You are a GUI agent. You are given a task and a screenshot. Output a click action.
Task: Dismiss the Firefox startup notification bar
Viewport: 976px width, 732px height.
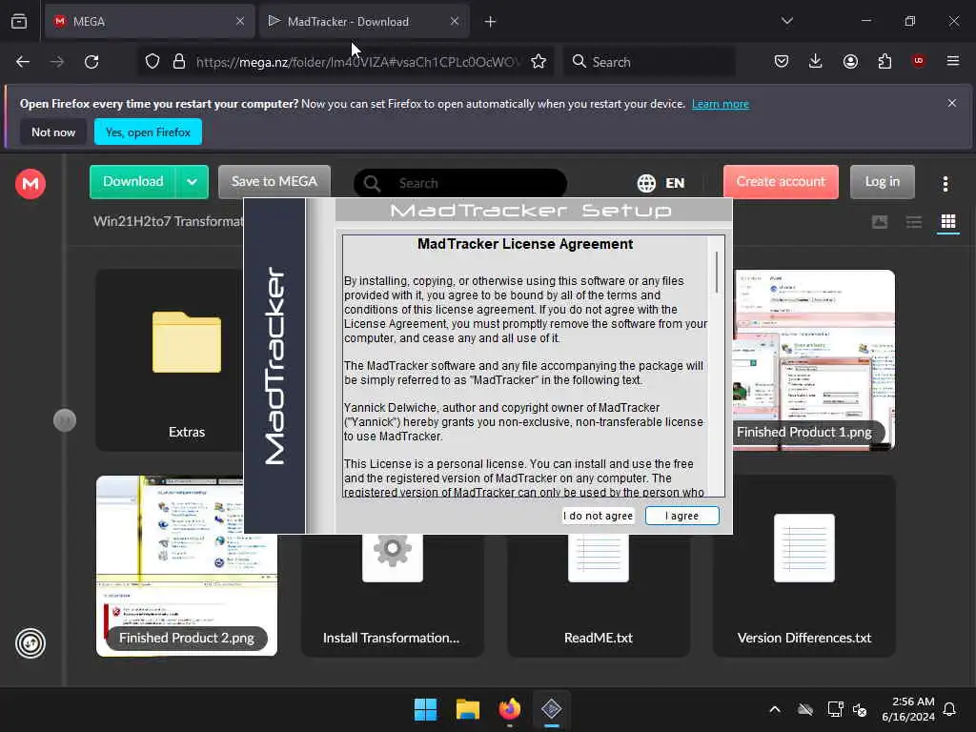952,103
